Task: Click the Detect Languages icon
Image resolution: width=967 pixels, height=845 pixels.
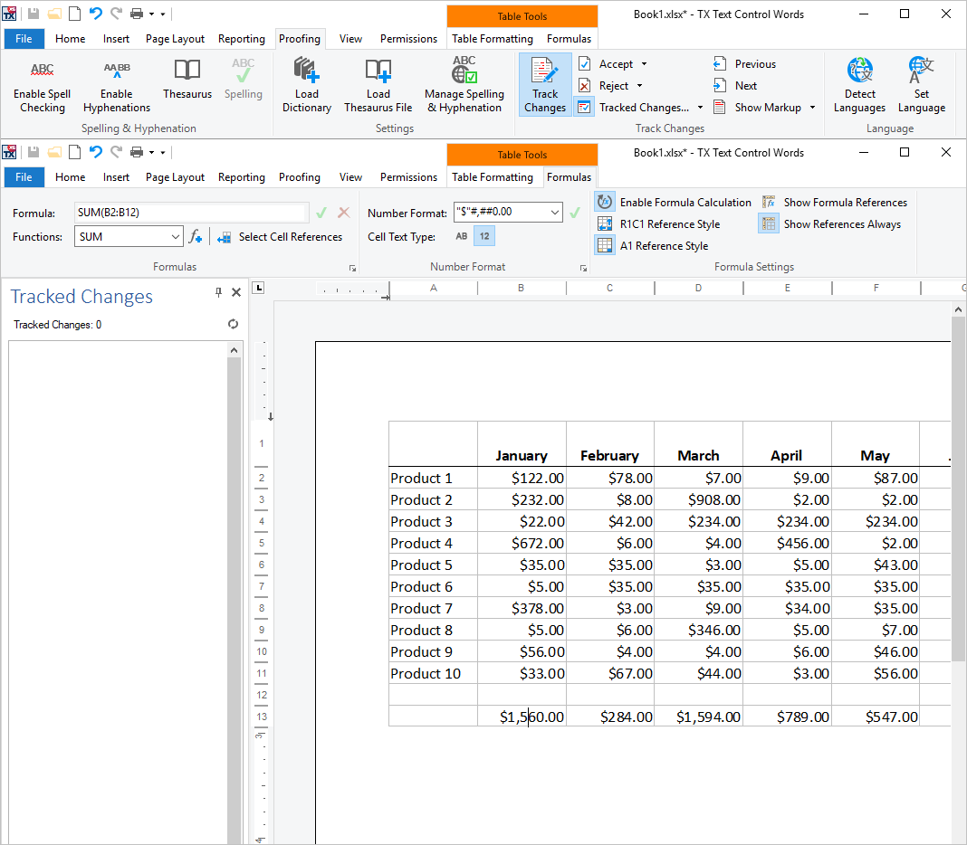Action: click(858, 83)
